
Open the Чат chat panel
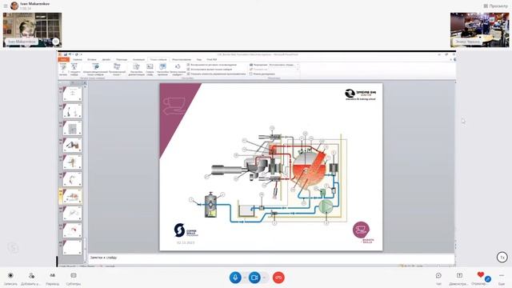click(438, 278)
